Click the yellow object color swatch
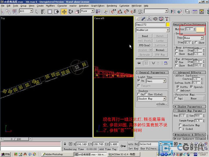The width and height of the screenshot is (209, 157). pyautogui.click(x=168, y=24)
